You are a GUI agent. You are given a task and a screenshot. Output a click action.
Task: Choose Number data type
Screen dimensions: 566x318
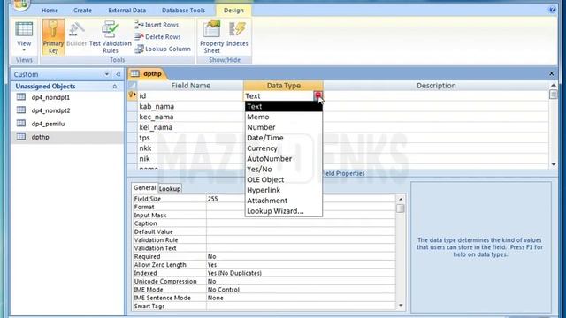click(283, 127)
